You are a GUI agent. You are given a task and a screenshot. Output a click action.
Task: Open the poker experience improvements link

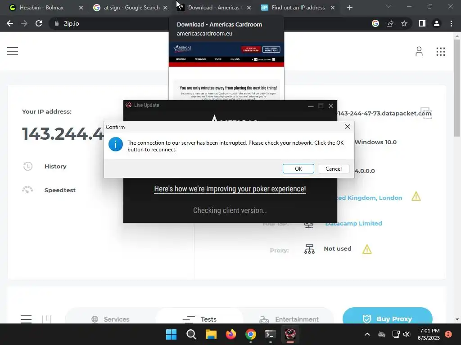(x=230, y=189)
